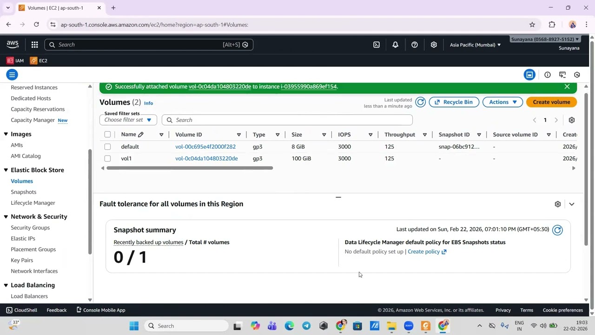This screenshot has height=335, width=595.
Task: Open the AWS home logo
Action: coord(13,45)
